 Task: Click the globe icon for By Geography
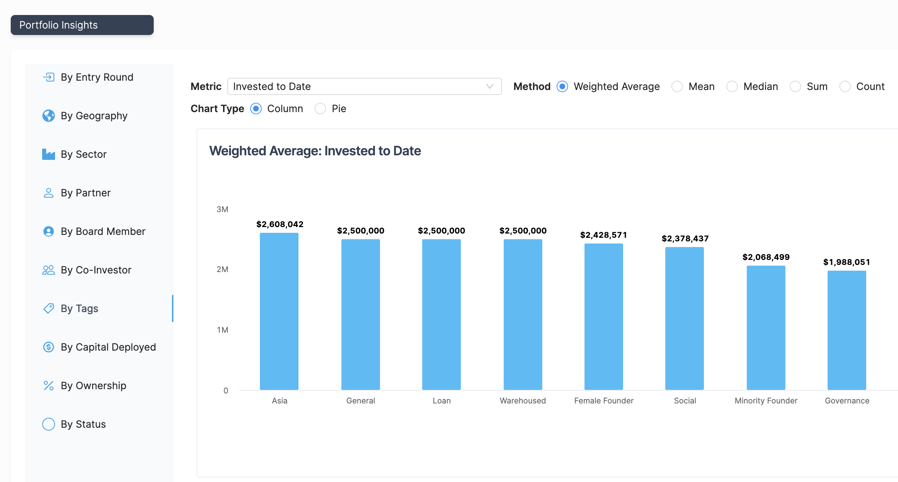(x=49, y=116)
